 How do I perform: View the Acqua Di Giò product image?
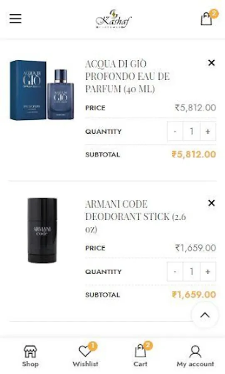coord(42,90)
